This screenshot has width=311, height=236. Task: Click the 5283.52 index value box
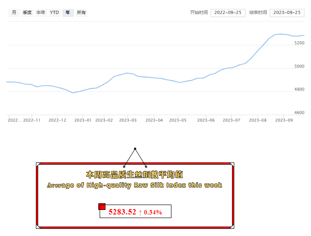135,212
